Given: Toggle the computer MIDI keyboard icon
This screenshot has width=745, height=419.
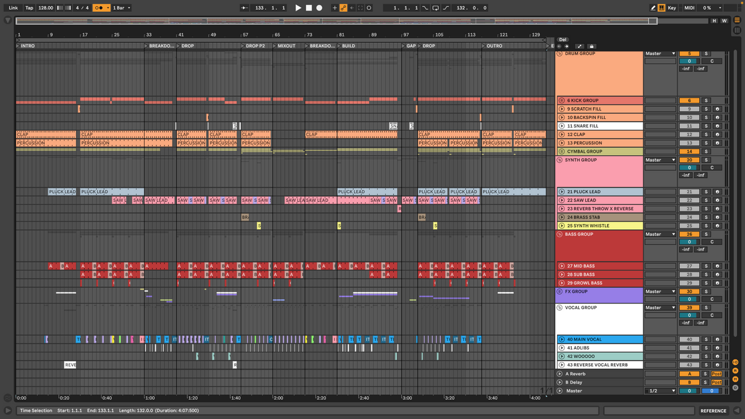Looking at the screenshot, I should tap(661, 8).
